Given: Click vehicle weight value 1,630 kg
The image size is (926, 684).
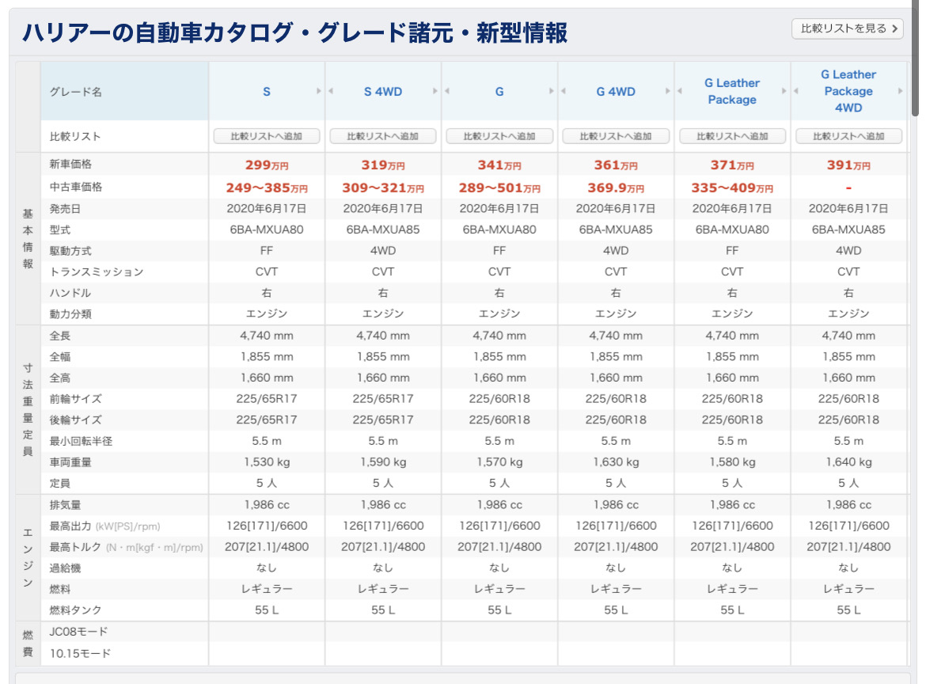Looking at the screenshot, I should point(616,462).
